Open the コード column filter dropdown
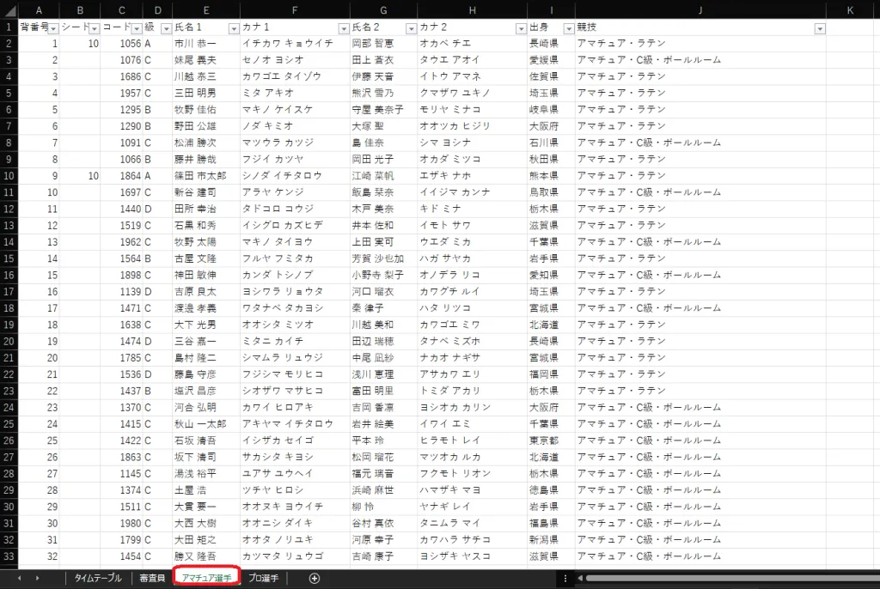The height and width of the screenshot is (589, 880). 135,28
